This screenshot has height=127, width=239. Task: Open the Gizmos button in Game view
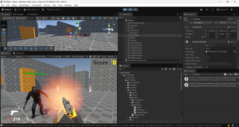pos(111,57)
